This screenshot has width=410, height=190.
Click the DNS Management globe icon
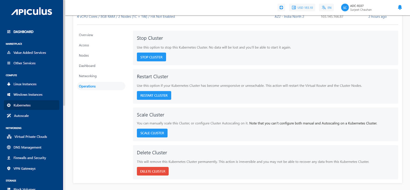pyautogui.click(x=9, y=147)
